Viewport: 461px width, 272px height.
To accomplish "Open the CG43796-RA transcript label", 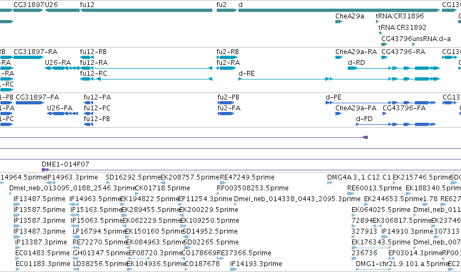I will (x=404, y=52).
